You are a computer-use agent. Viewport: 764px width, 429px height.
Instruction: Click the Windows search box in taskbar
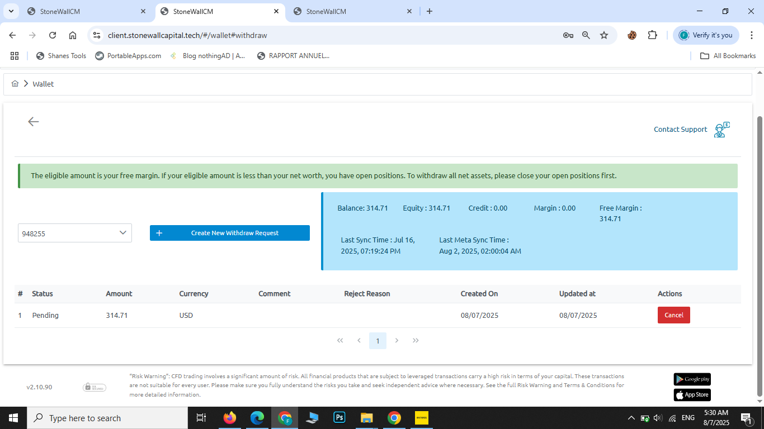tap(106, 418)
